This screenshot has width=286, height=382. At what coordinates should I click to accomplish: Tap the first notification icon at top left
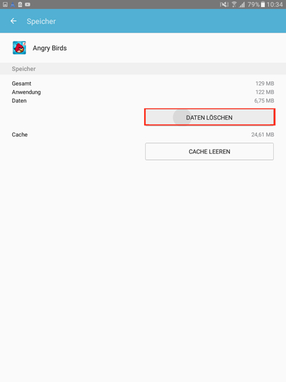click(5, 4)
